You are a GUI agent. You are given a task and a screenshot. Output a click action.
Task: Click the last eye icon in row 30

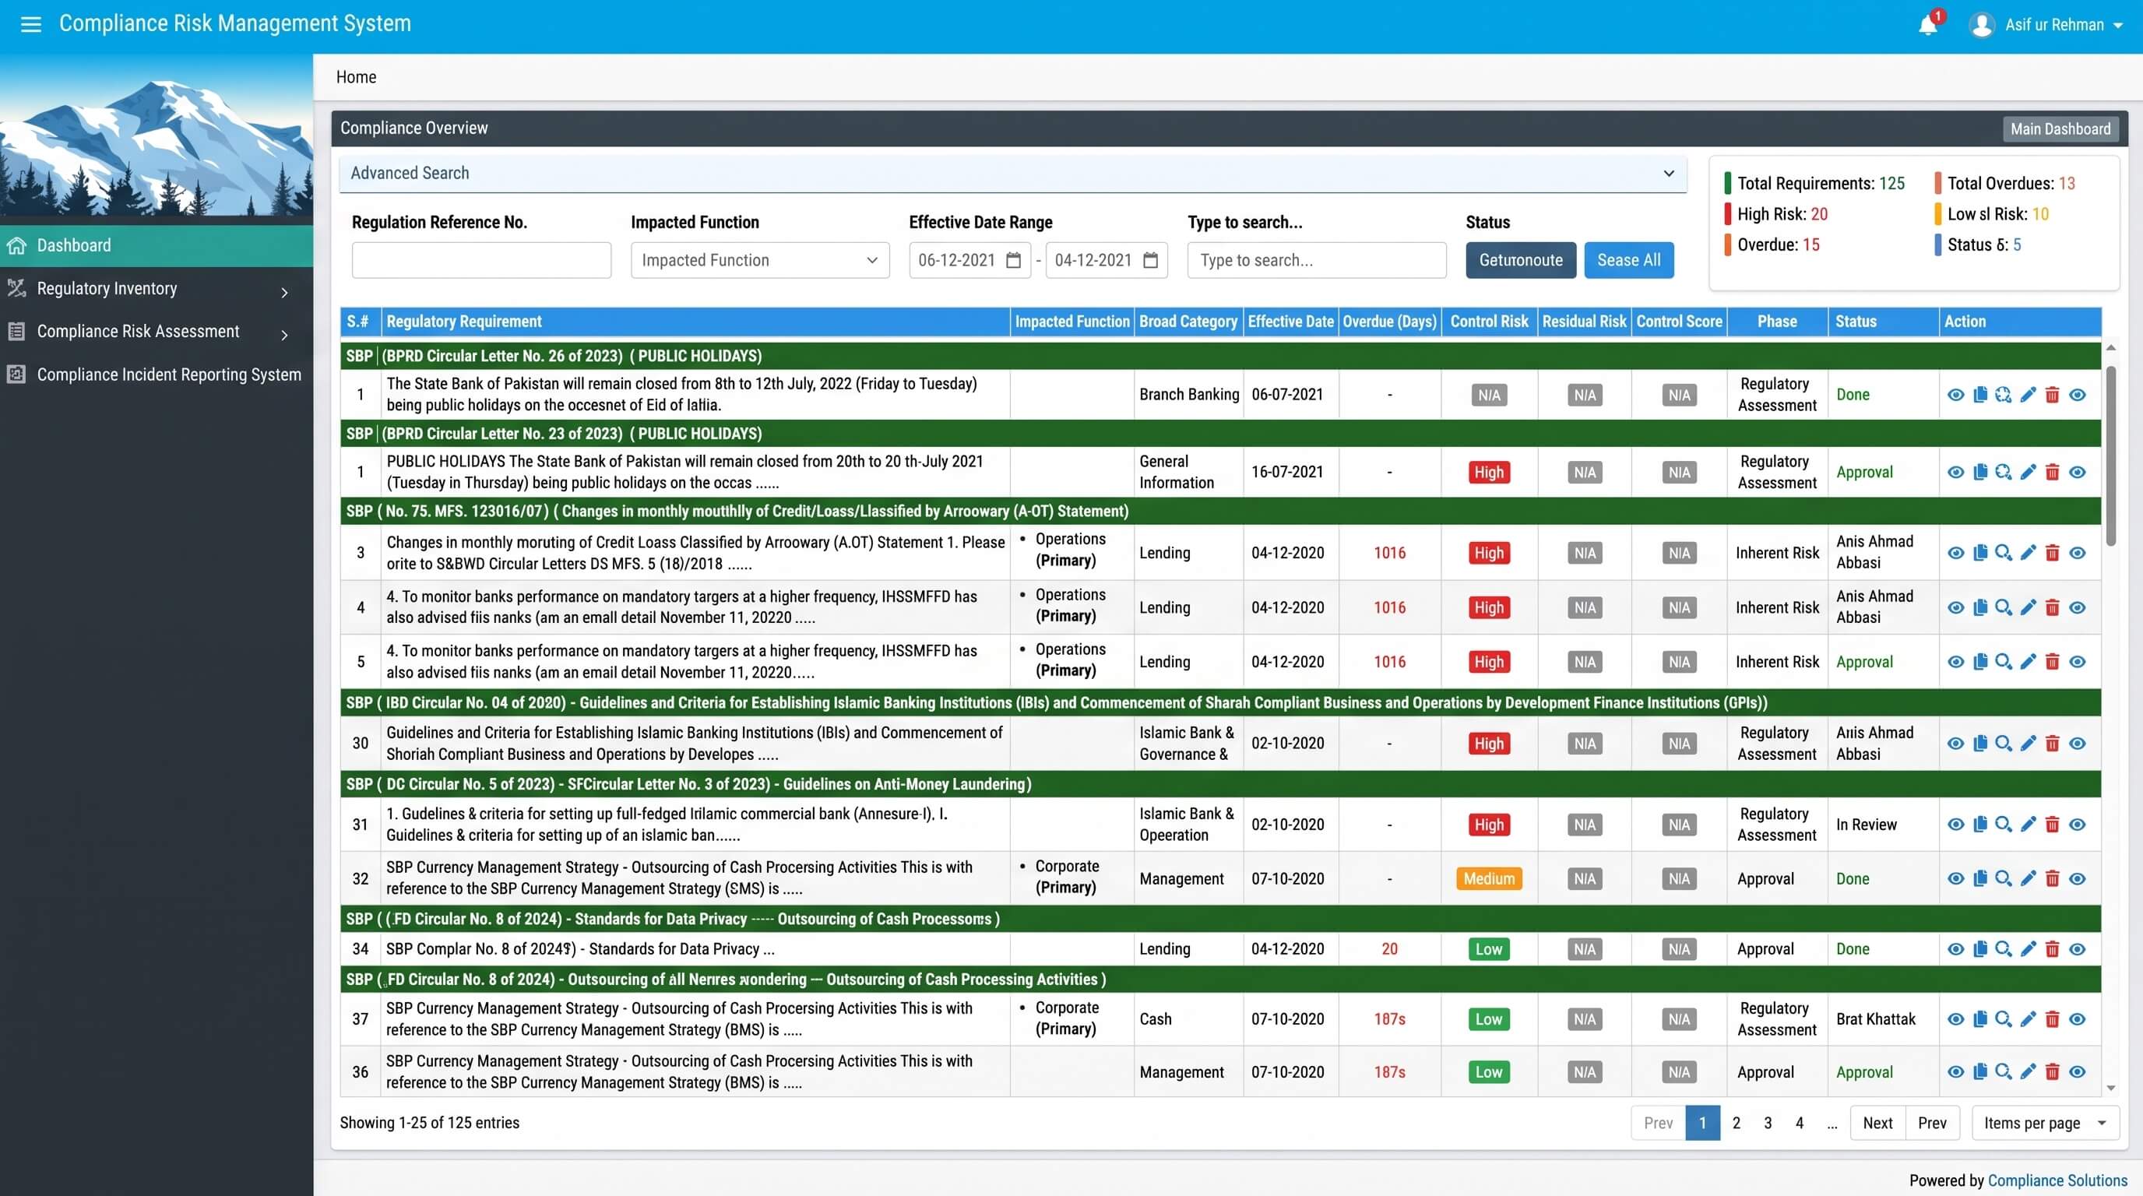click(2078, 744)
